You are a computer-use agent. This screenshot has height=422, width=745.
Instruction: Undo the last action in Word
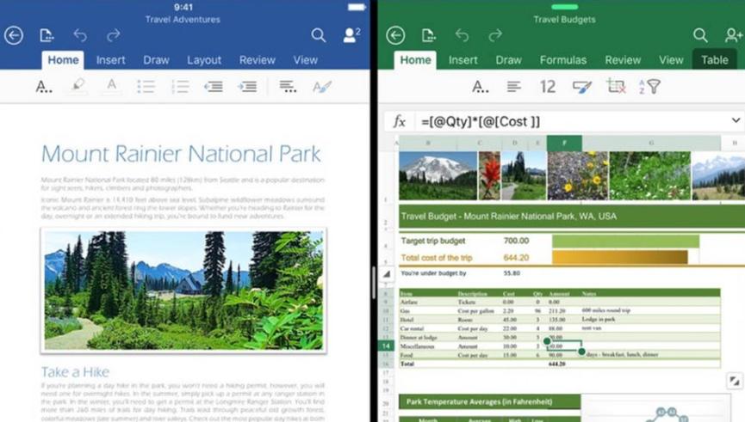tap(80, 35)
